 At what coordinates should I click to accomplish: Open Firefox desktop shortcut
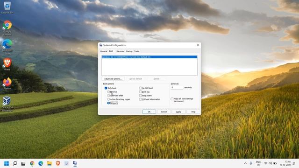coord(7,84)
